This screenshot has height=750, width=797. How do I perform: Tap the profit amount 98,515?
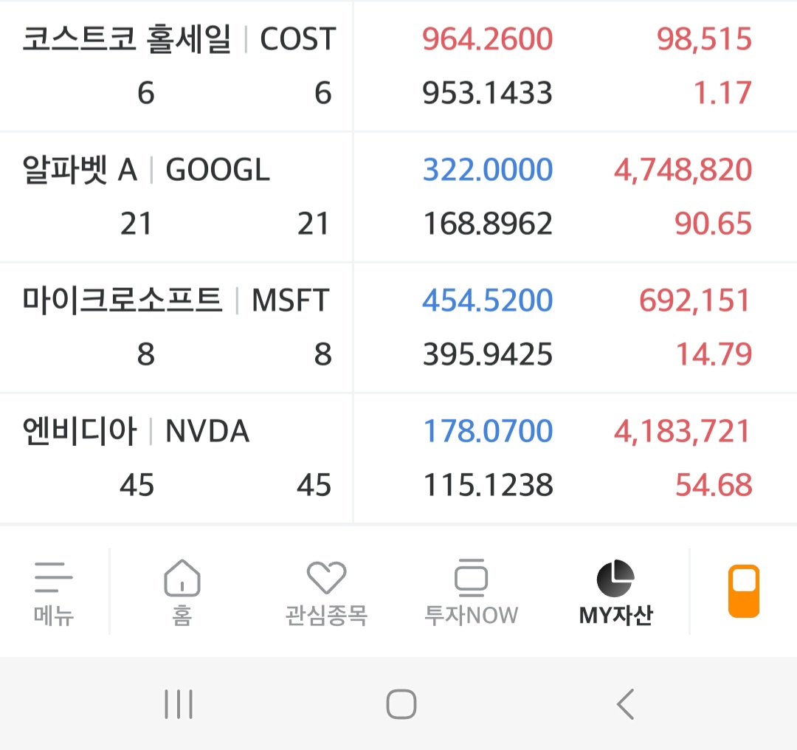(x=705, y=39)
